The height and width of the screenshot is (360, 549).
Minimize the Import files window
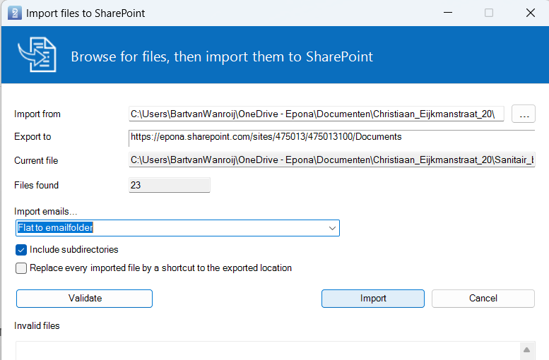(x=448, y=13)
